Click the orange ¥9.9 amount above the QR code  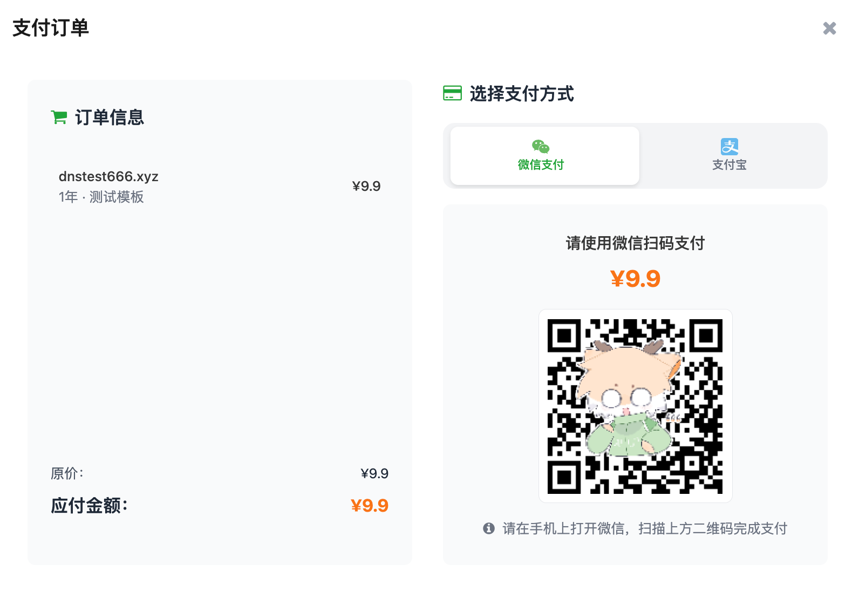point(635,278)
